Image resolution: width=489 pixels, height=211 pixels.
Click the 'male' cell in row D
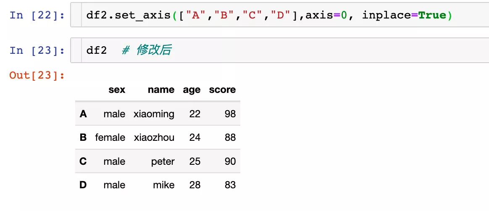(x=114, y=185)
